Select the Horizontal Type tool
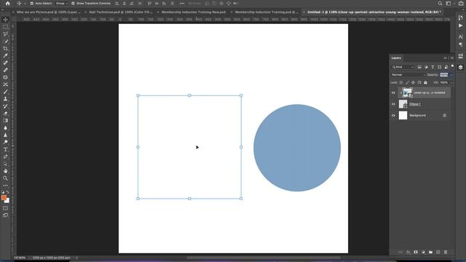Image resolution: width=466 pixels, height=262 pixels. point(5,149)
